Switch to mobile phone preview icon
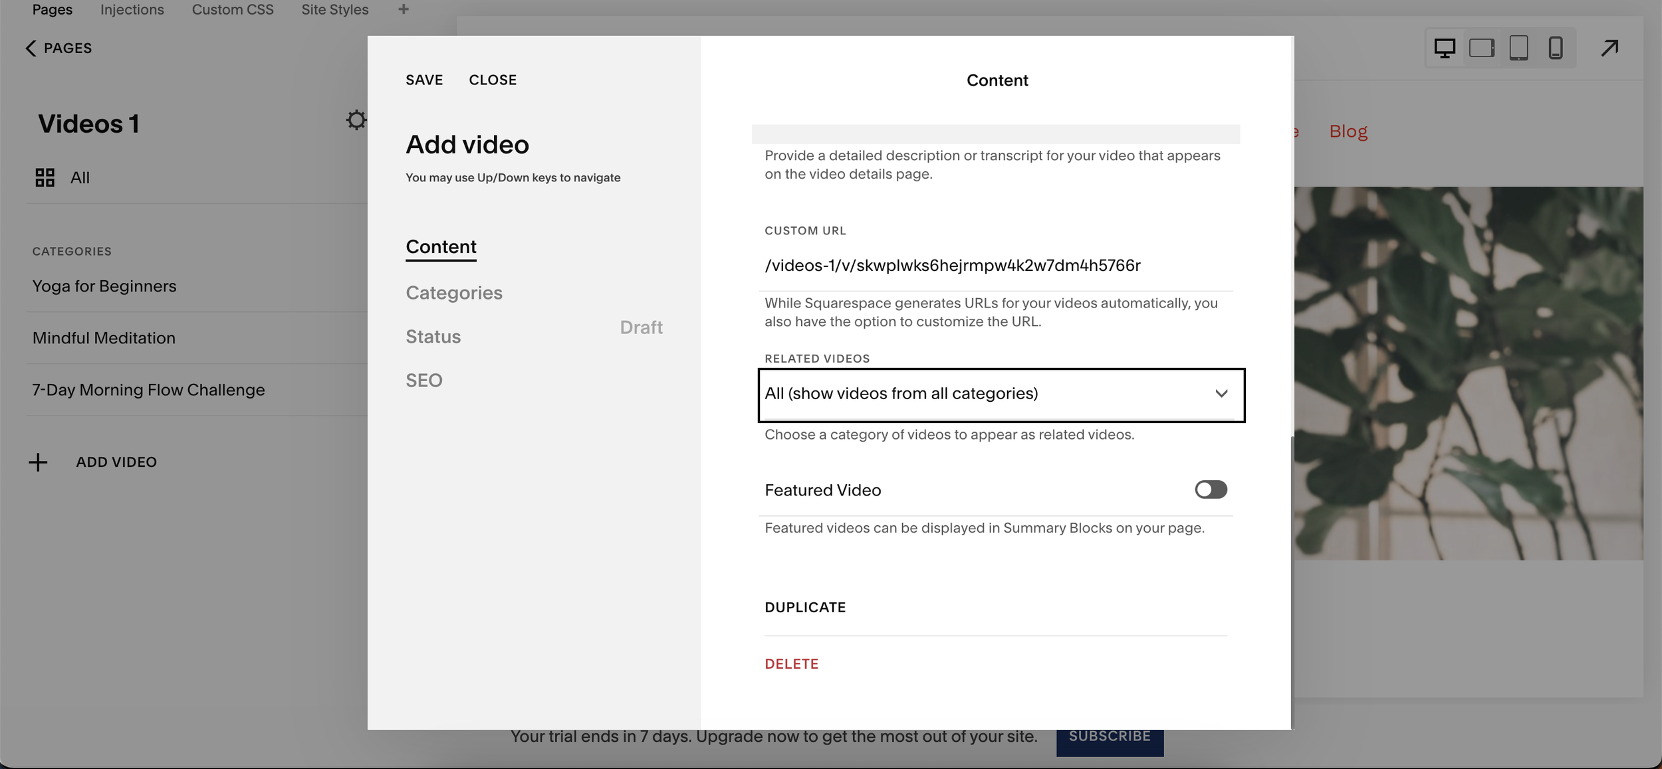The image size is (1662, 769). (x=1556, y=48)
